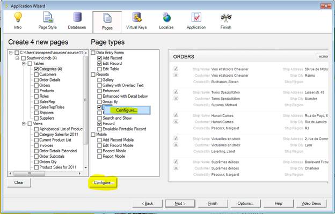Enable the Gallery report checkbox
The height and width of the screenshot is (214, 335).
(99, 80)
